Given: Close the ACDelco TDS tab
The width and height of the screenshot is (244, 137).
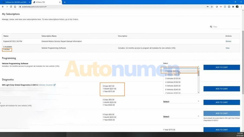Looking at the screenshot, I should [x=60, y=2].
